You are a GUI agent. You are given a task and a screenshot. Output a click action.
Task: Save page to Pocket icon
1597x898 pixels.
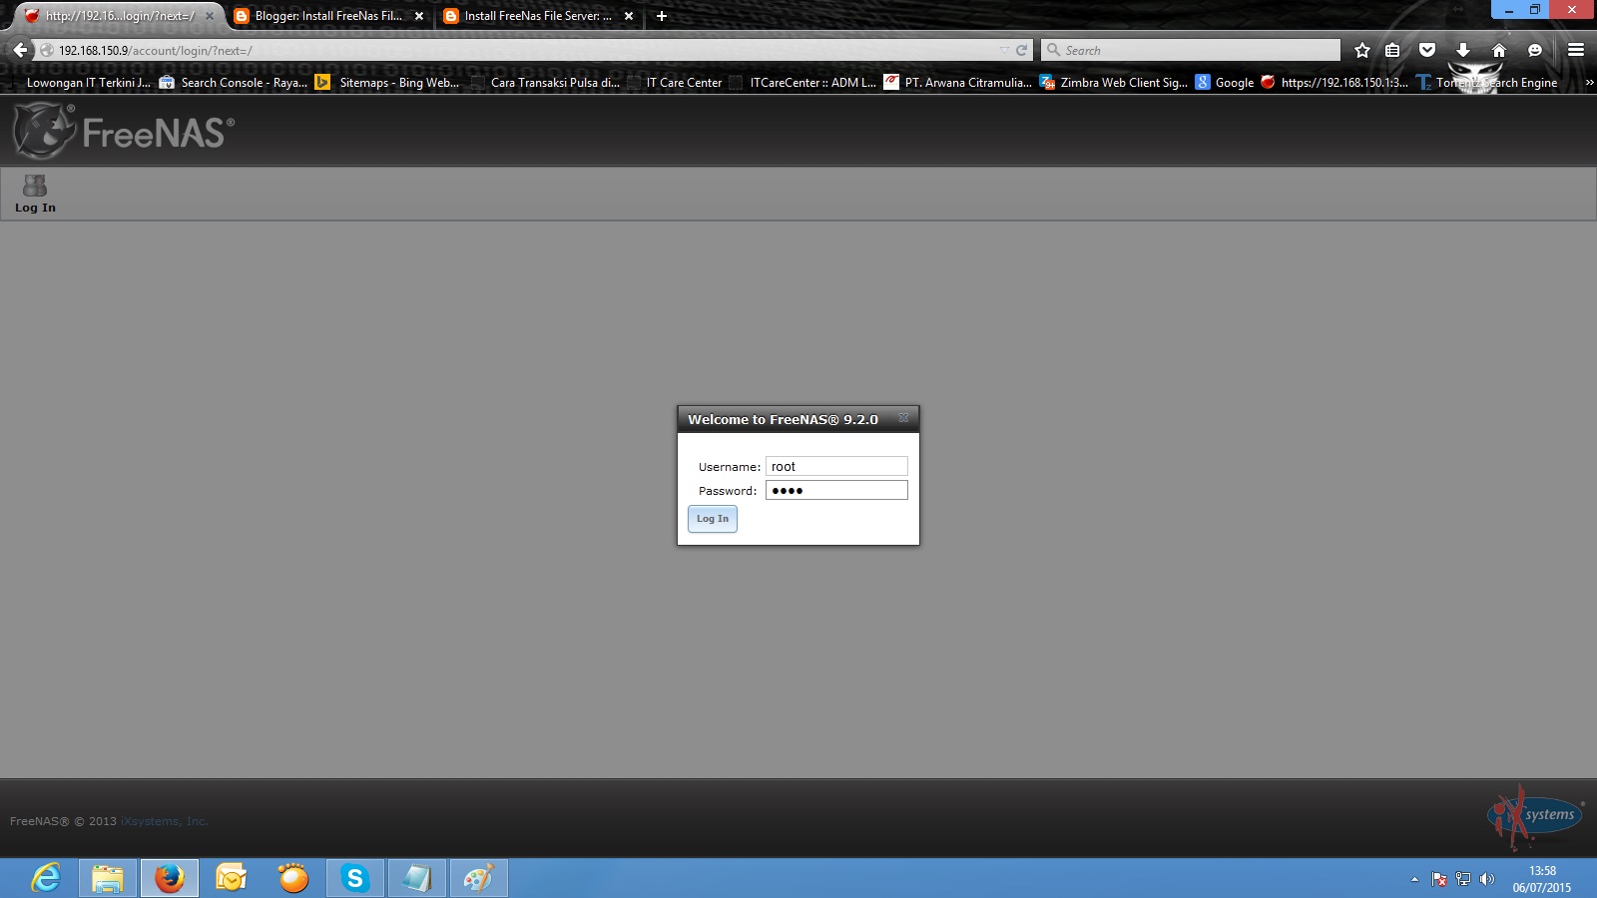pyautogui.click(x=1427, y=50)
